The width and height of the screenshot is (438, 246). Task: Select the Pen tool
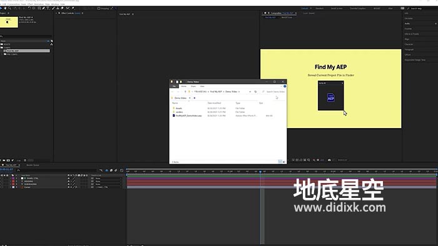(x=44, y=8)
